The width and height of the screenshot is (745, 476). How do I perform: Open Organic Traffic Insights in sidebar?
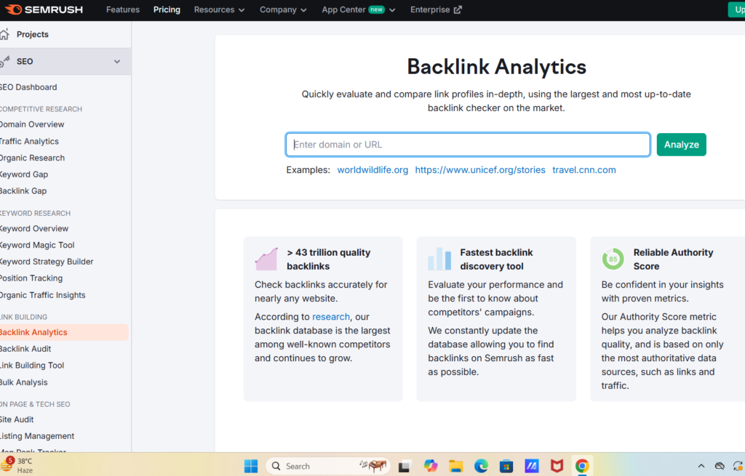(43, 295)
